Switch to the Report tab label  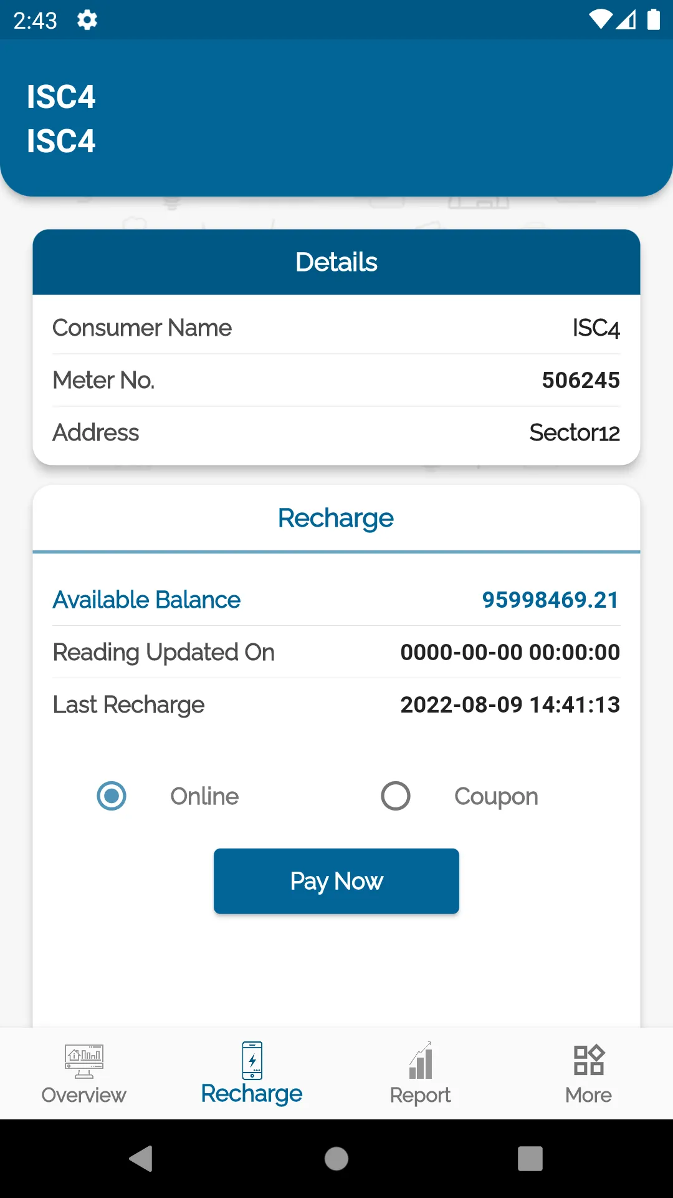421,1095
